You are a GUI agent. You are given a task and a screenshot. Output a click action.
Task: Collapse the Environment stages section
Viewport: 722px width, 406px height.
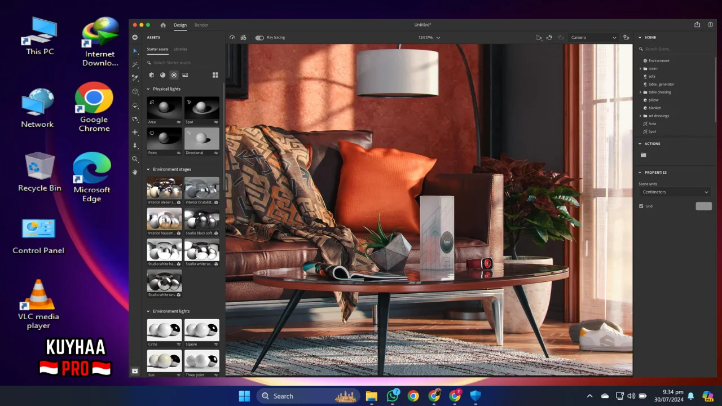click(148, 169)
